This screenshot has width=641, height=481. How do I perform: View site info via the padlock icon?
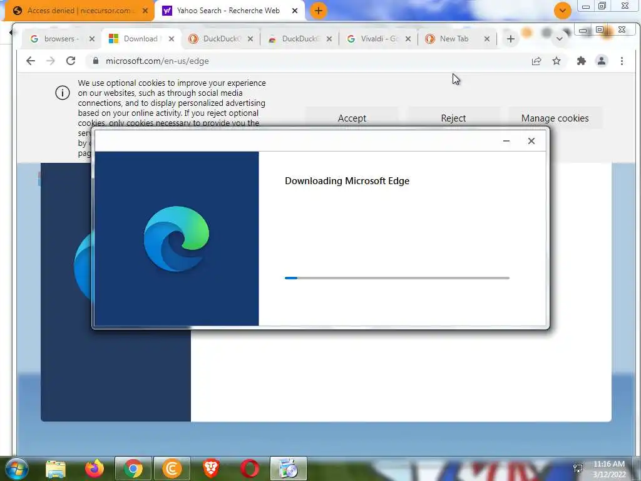(x=96, y=61)
